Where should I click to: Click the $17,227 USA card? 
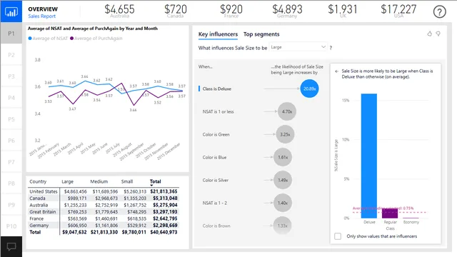coord(398,11)
